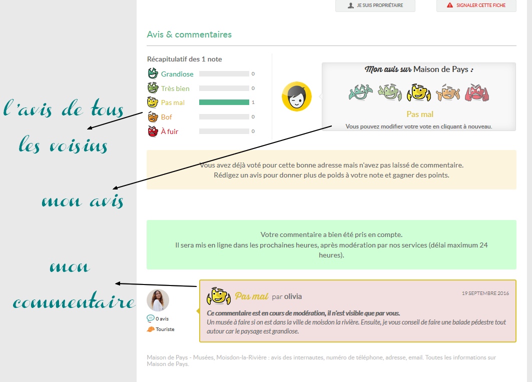532x382 pixels.
Task: Click the Grandiose label in rating summary
Action: 177,74
